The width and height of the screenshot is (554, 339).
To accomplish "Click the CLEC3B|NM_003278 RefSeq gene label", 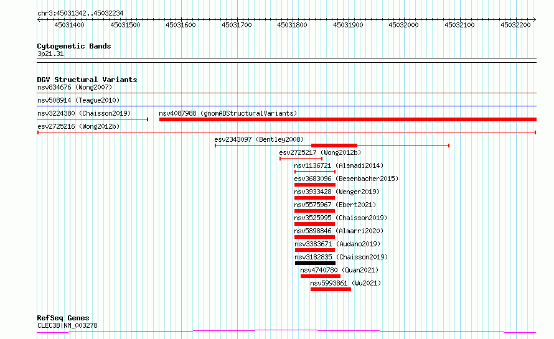I will pyautogui.click(x=67, y=325).
